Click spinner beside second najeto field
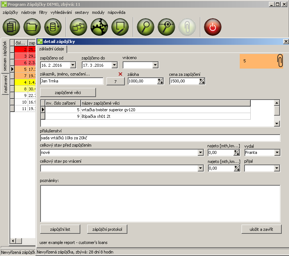Image resolution: width=289 pixels, height=256 pixels. (x=237, y=168)
